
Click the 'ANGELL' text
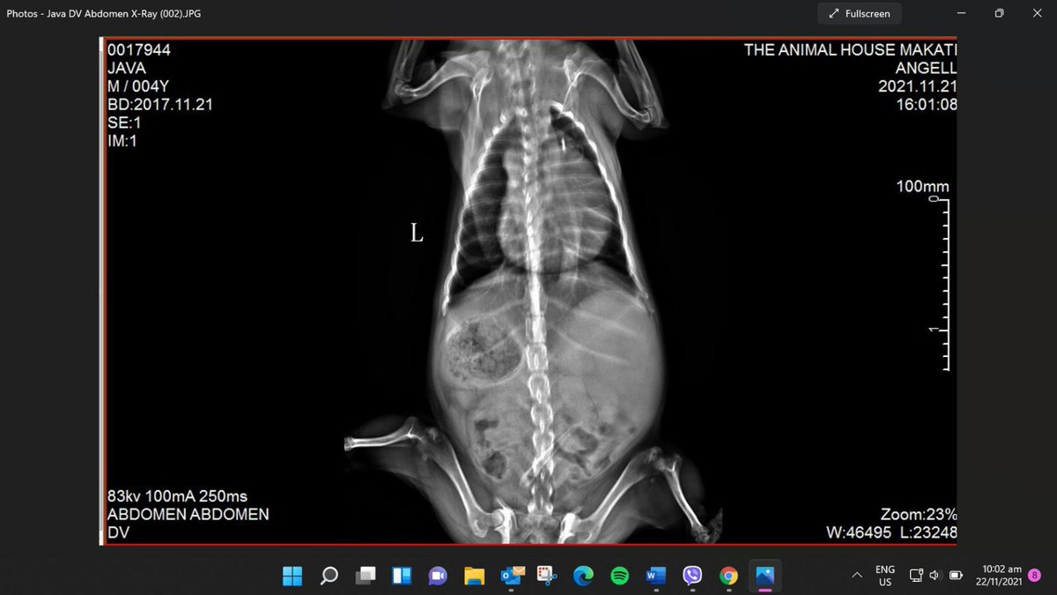[x=926, y=68]
